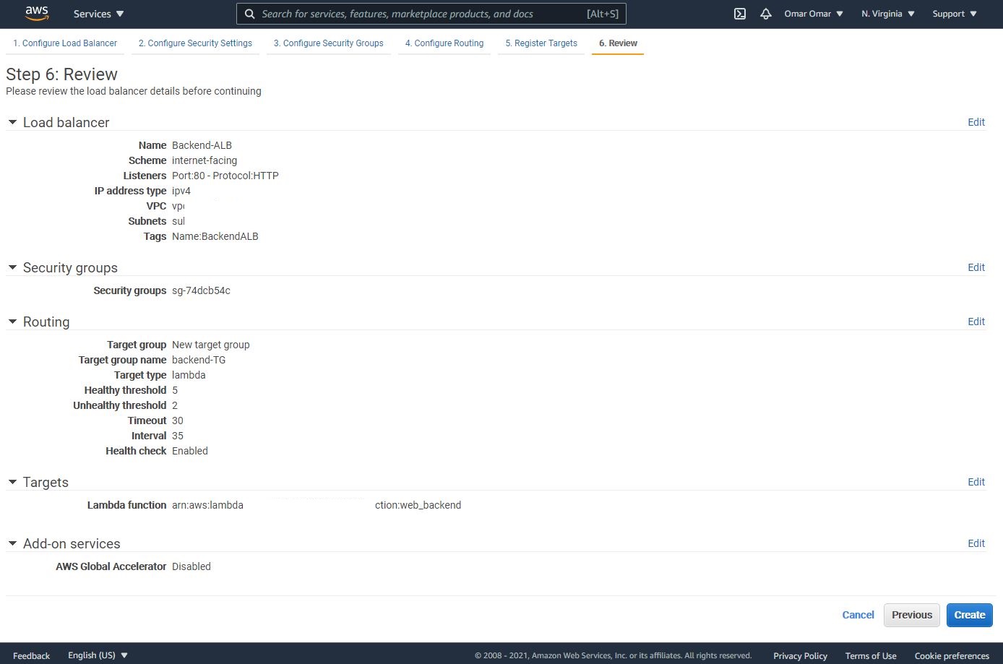Click the Cancel link
Viewport: 1003px width, 664px height.
(x=858, y=615)
